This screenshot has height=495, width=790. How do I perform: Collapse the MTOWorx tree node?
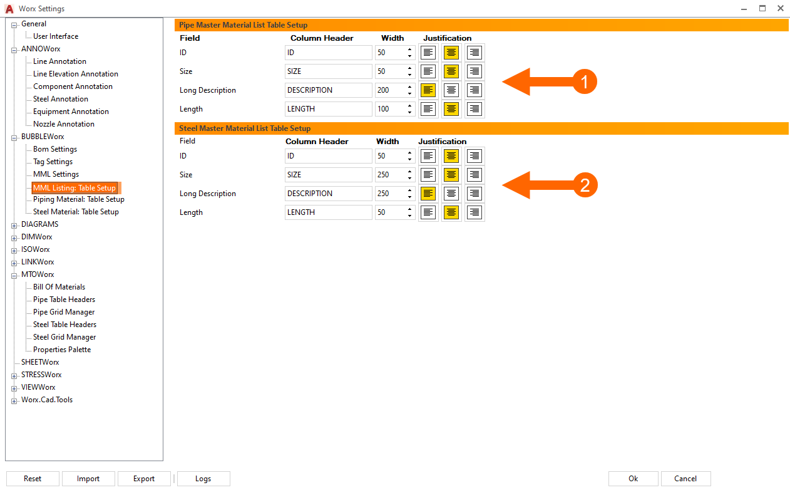[14, 275]
